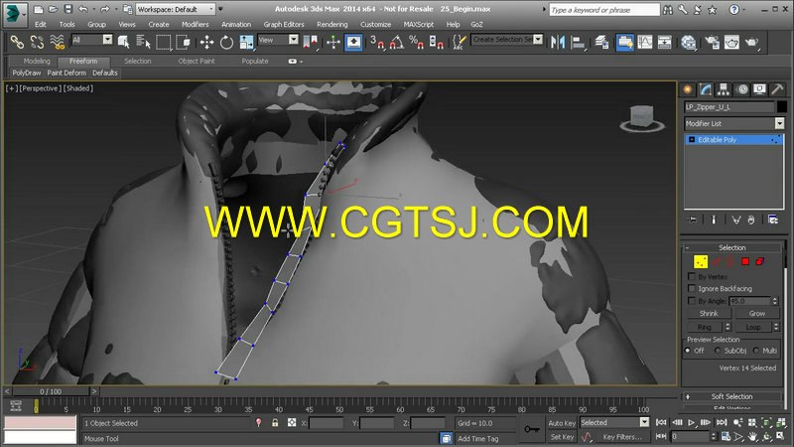This screenshot has height=447, width=794.
Task: Toggle the 3D Snaps icon
Action: tap(377, 42)
